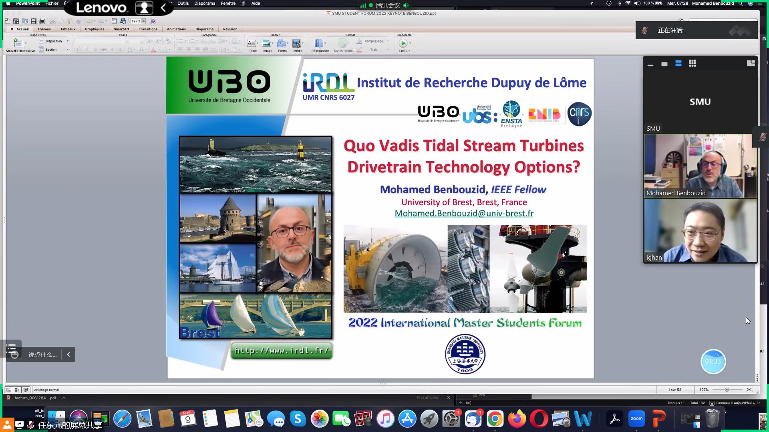The image size is (769, 432).
Task: Click the Lecture play slideshow icon
Action: [403, 43]
